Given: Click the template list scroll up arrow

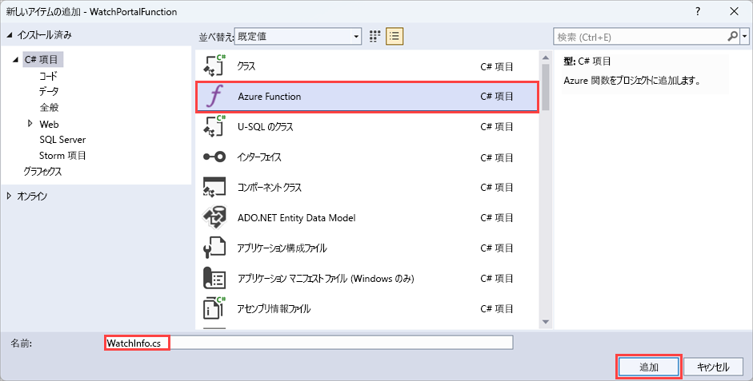Looking at the screenshot, I should point(546,58).
